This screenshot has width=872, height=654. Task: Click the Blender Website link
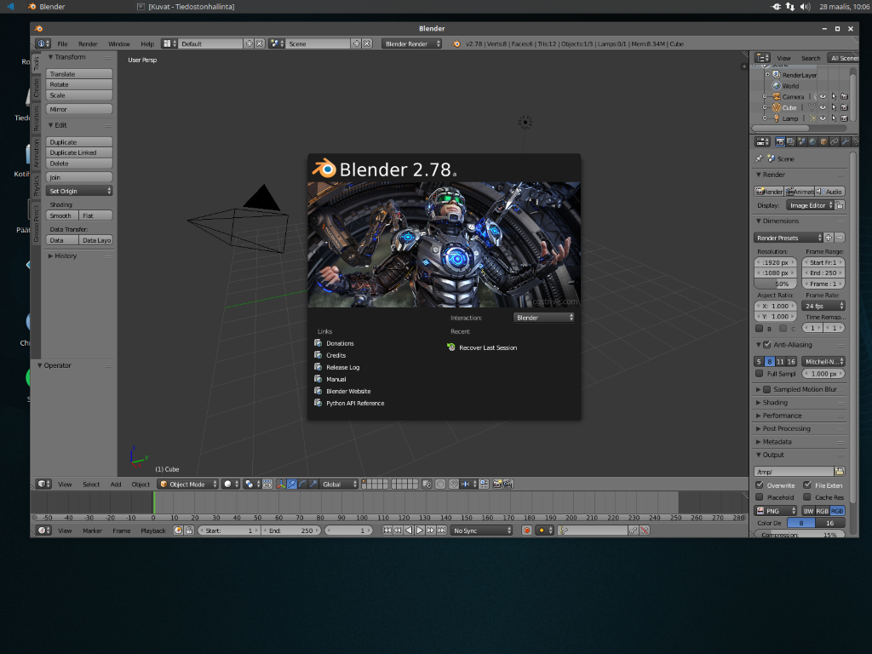tap(348, 392)
